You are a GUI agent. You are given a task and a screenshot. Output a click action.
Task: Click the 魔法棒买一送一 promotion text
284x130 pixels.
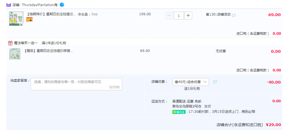26,43
